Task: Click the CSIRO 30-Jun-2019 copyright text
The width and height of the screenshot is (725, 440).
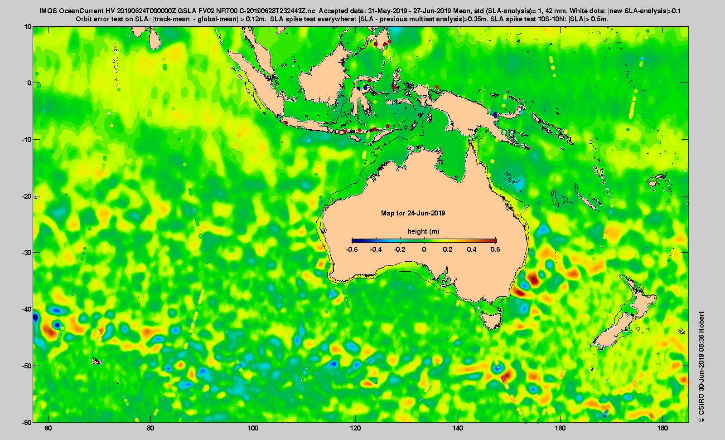Action: pos(701,367)
